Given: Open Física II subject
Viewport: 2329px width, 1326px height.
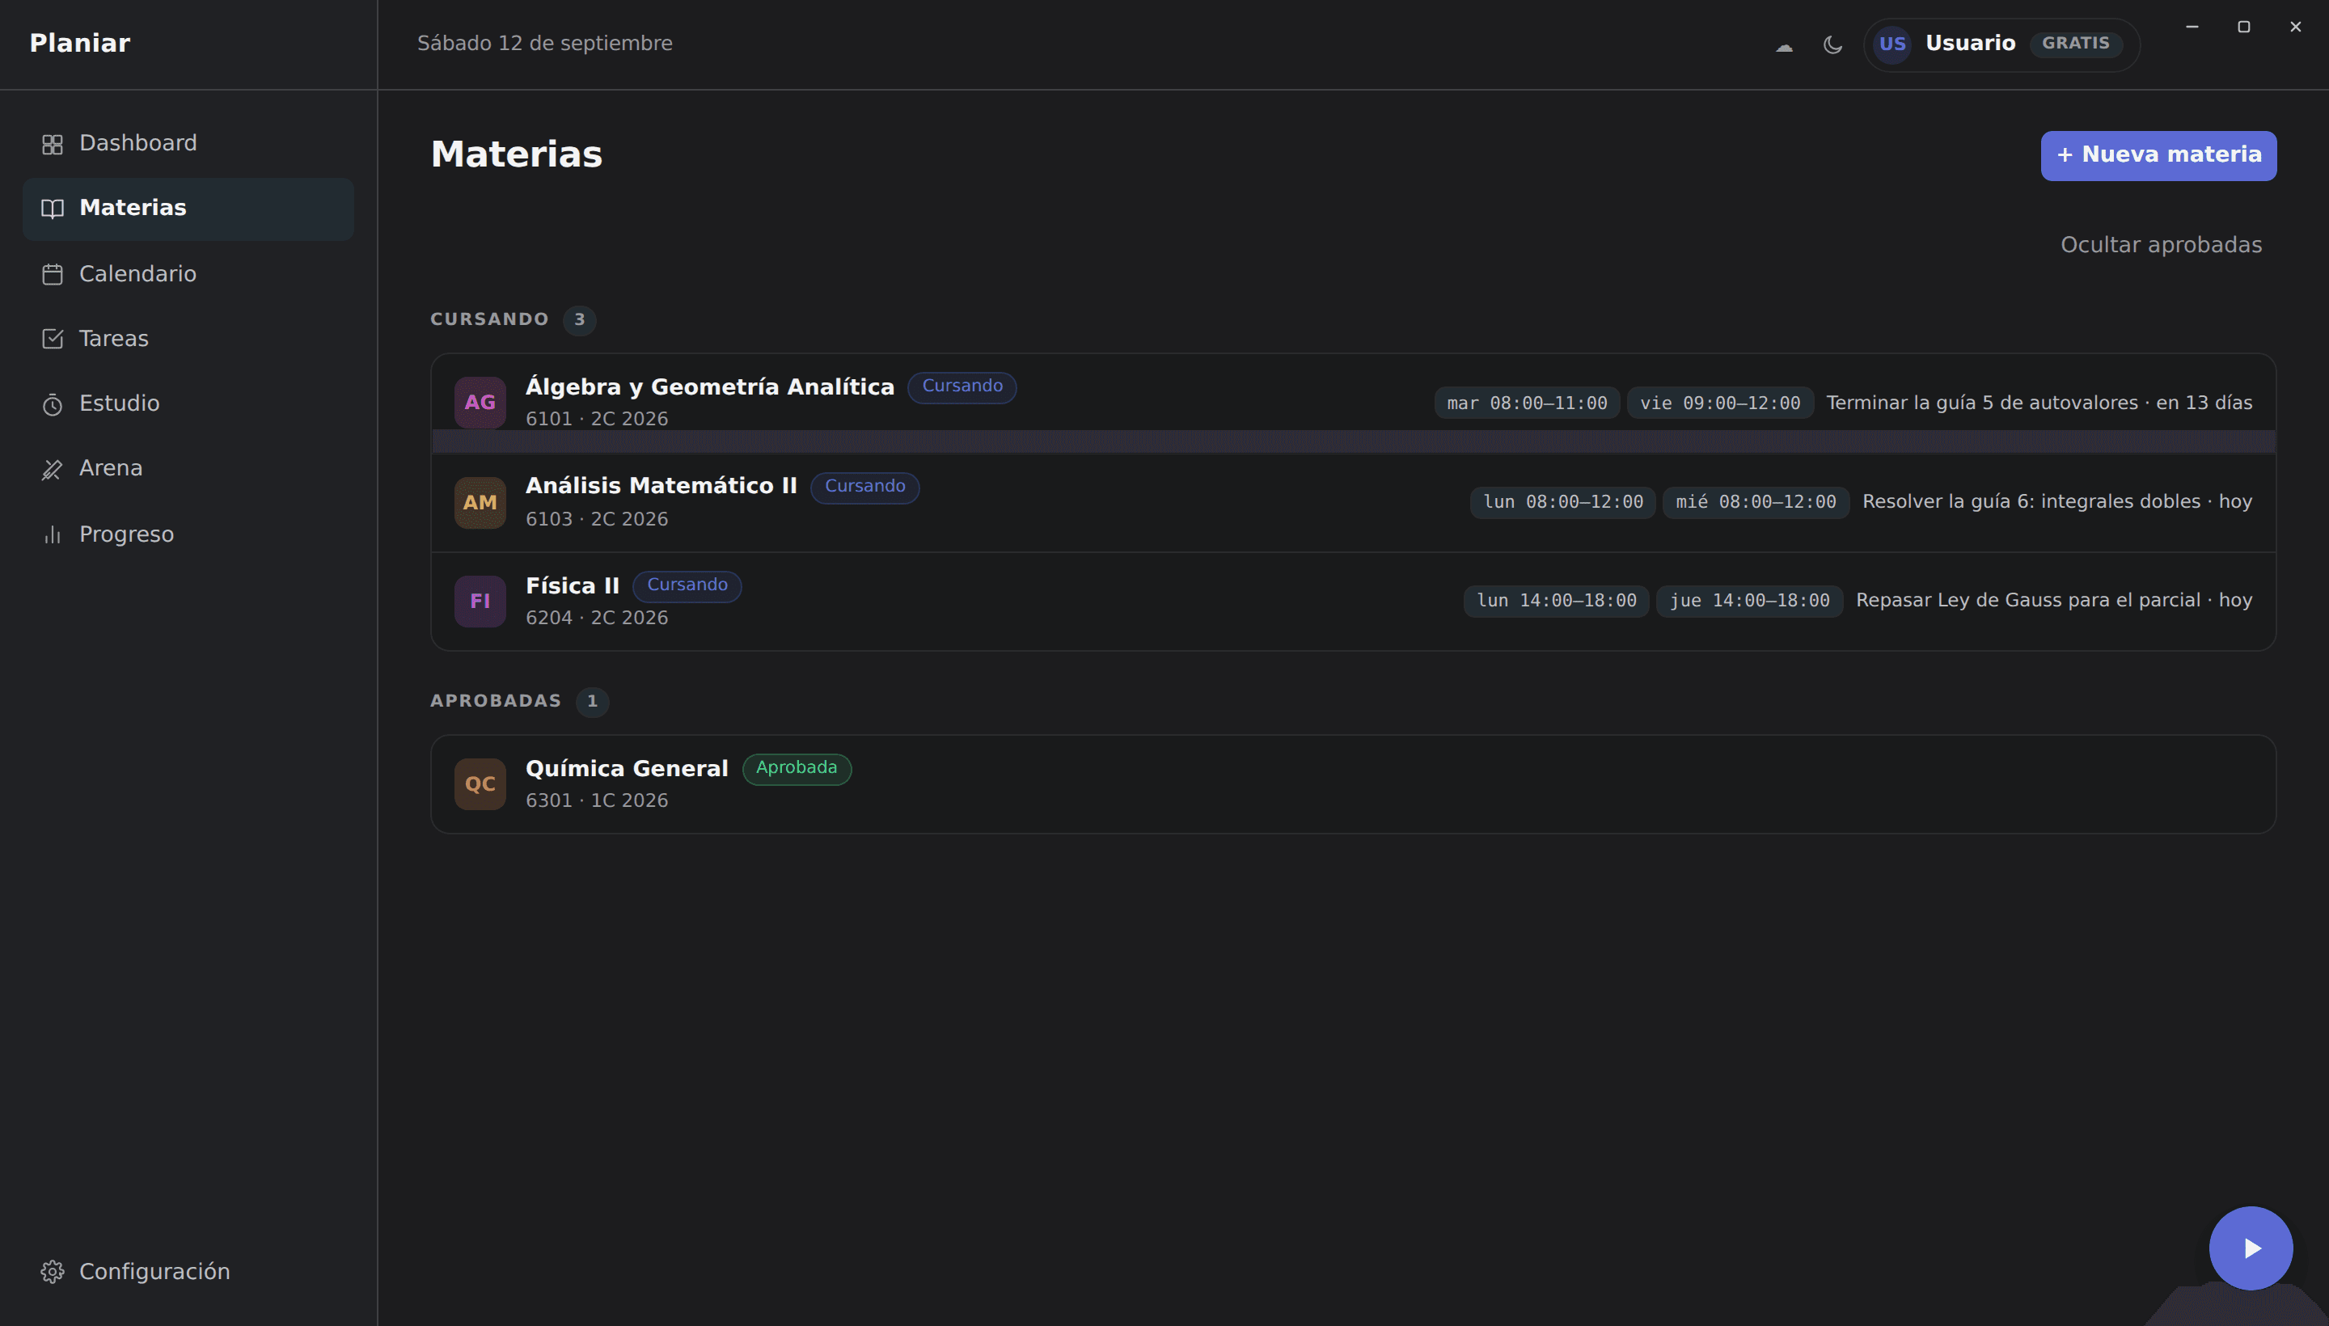Looking at the screenshot, I should (x=572, y=585).
